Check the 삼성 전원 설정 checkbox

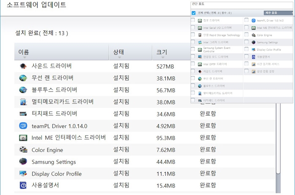(x=246, y=71)
